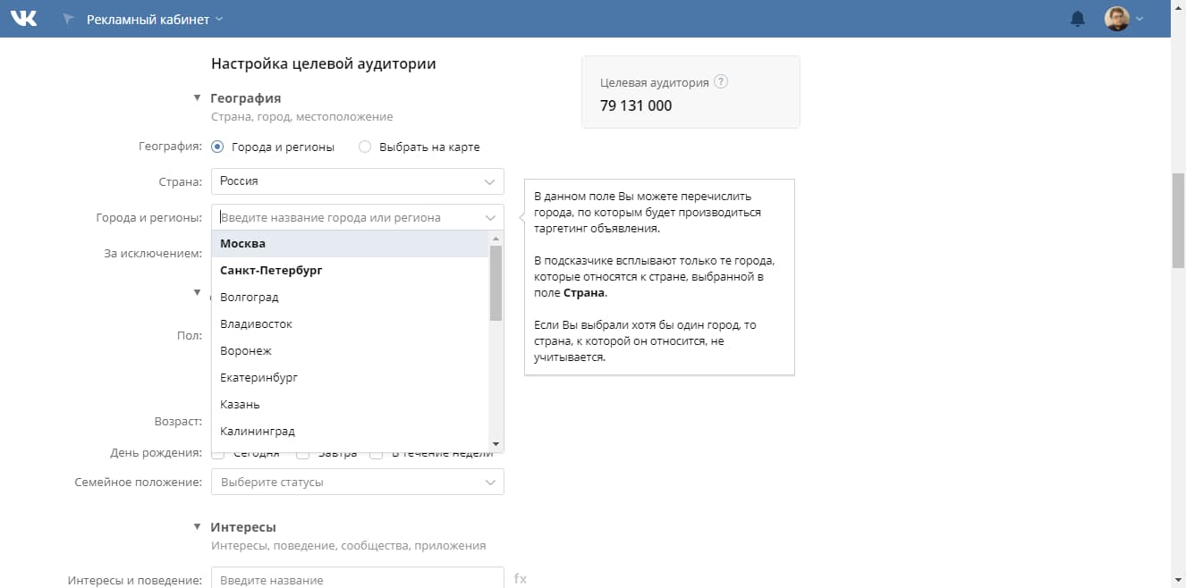Open the notifications bell
The image size is (1186, 588).
tap(1078, 19)
